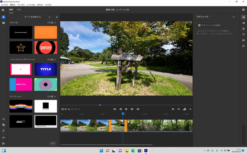
Task: Click the 追加 button at panel bottom
Action: tap(52, 143)
